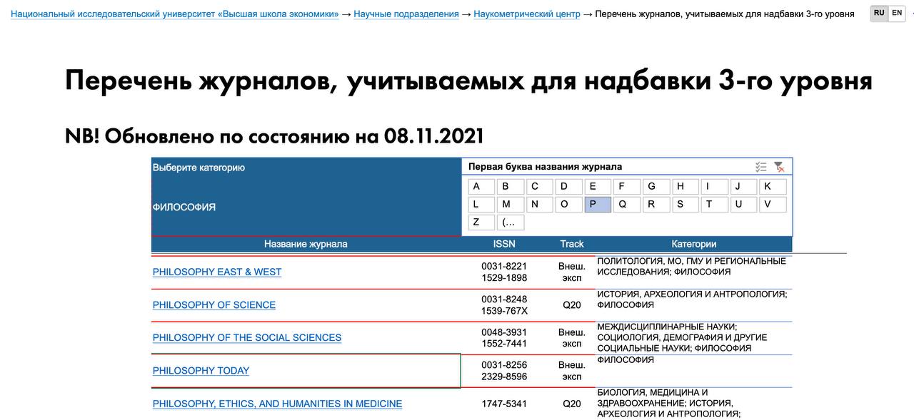Select ISSN cell 0031-8248 1539-767X
914x420 pixels.
[504, 304]
